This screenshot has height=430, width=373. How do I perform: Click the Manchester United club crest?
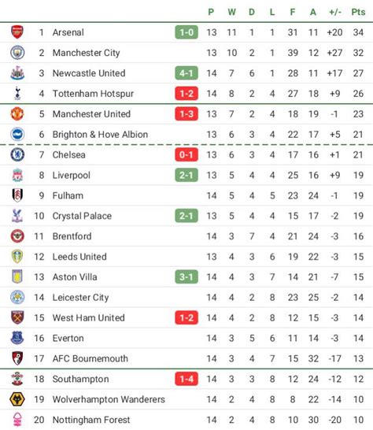pos(17,114)
